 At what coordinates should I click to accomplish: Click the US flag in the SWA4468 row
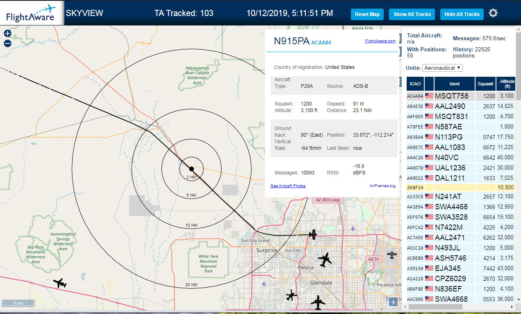[x=429, y=207]
